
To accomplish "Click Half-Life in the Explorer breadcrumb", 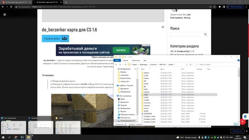I will (x=162, y=65).
